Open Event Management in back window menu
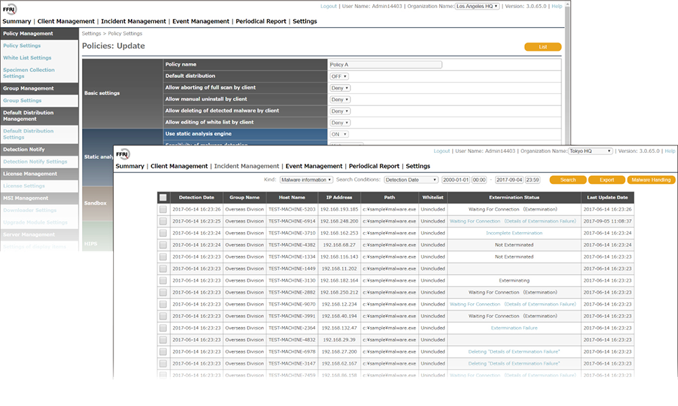 point(201,21)
